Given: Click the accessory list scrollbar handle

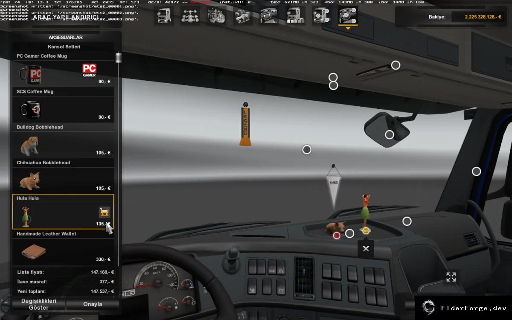Looking at the screenshot, I should pyautogui.click(x=119, y=58).
